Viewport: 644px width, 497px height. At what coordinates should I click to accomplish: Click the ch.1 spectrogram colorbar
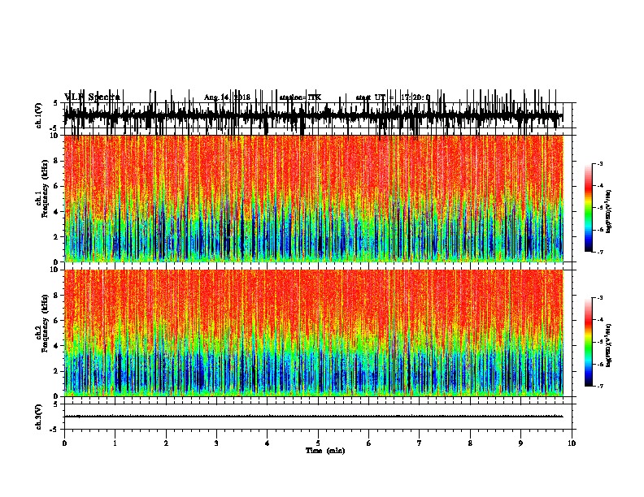click(589, 207)
